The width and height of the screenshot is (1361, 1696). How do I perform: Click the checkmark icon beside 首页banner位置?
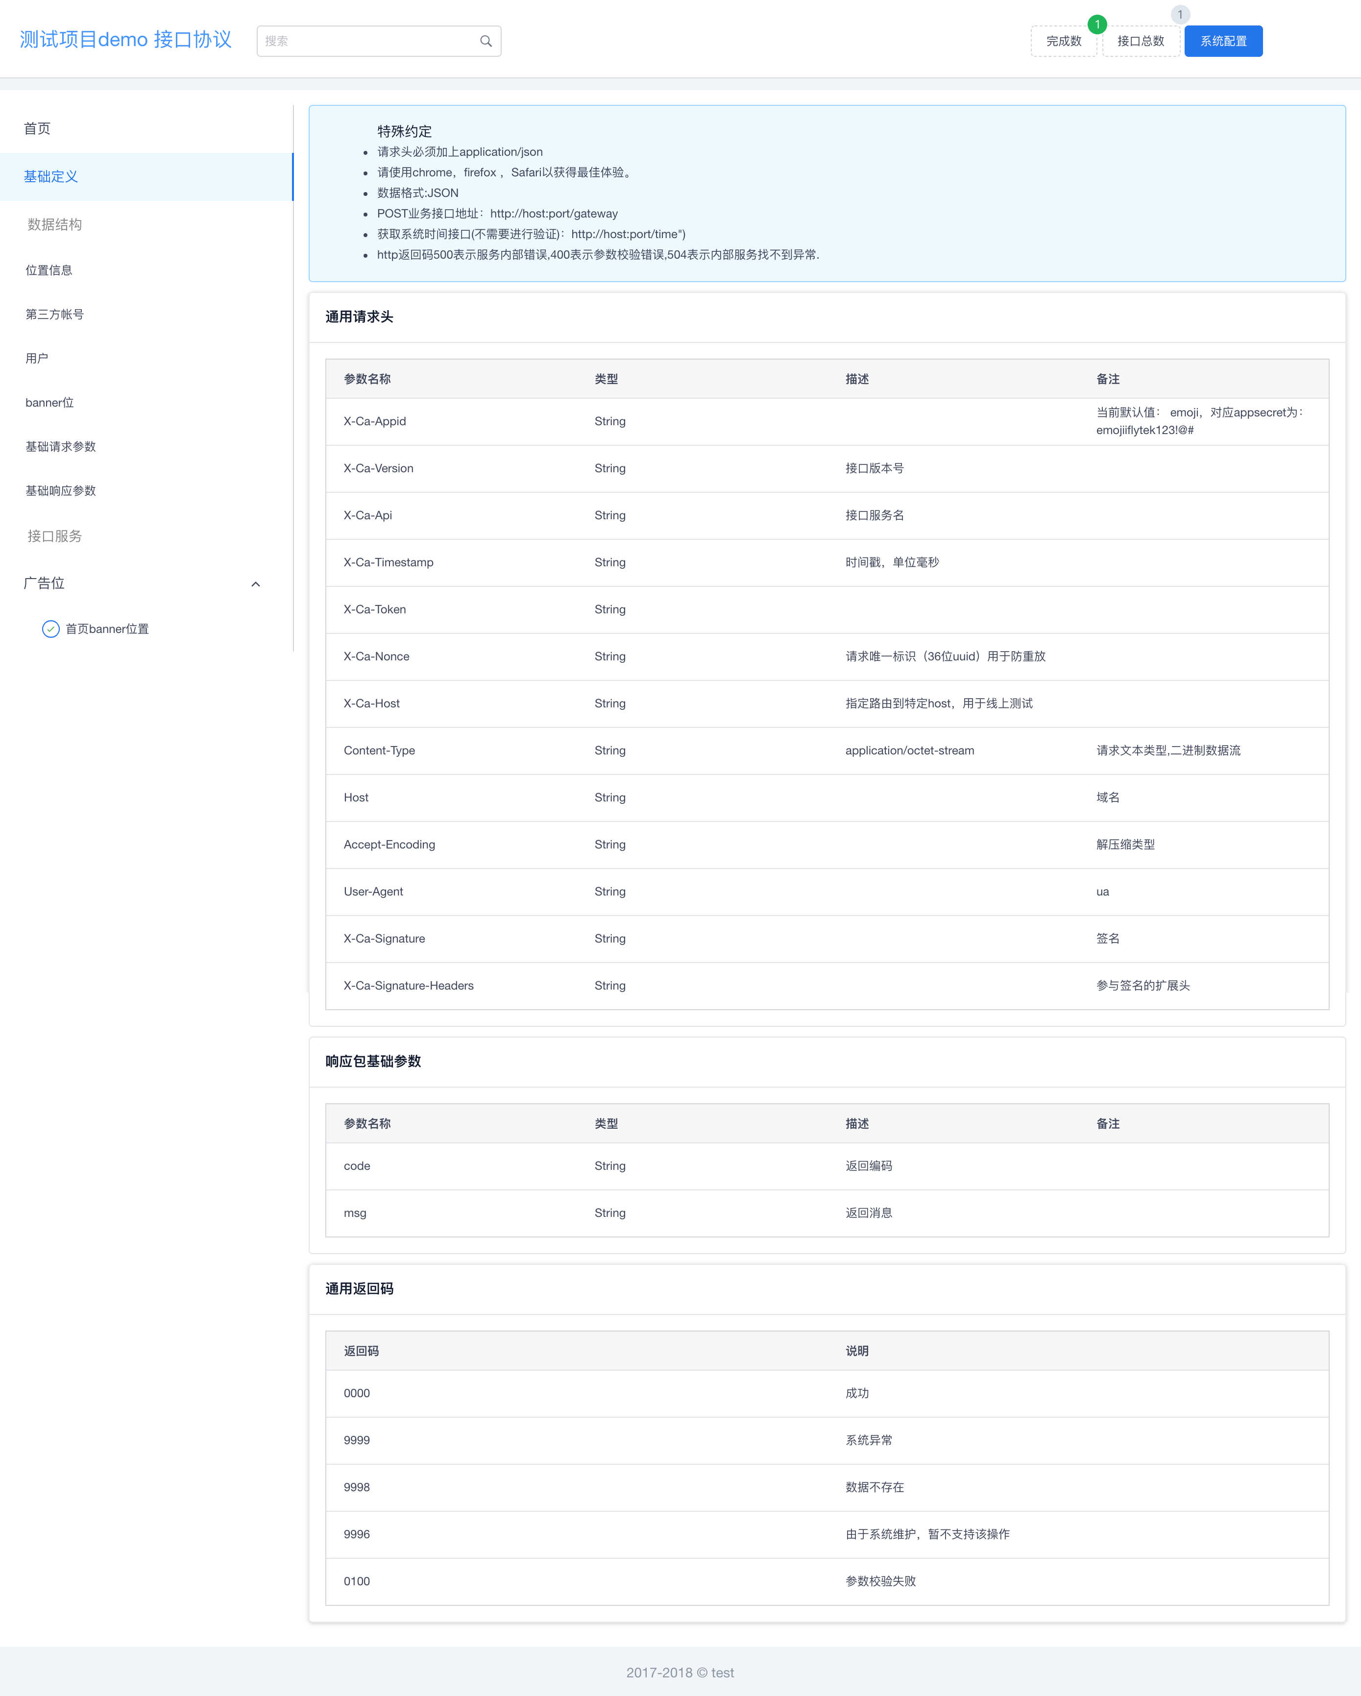tap(50, 629)
